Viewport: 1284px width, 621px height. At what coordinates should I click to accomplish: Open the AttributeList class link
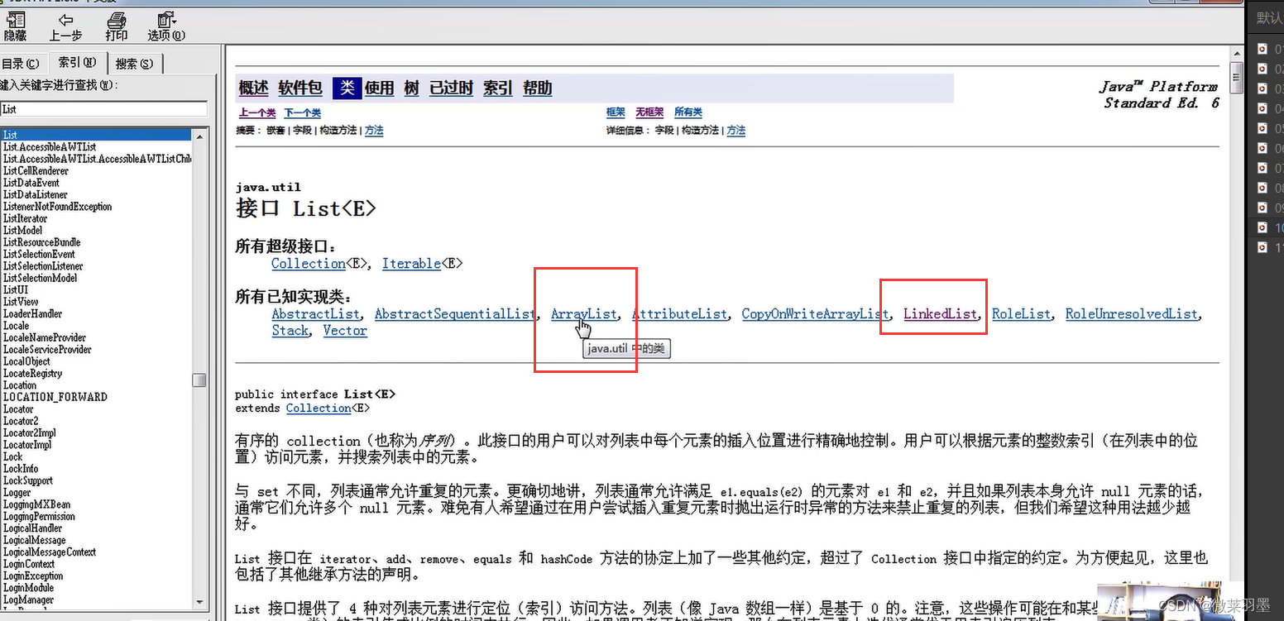[679, 314]
